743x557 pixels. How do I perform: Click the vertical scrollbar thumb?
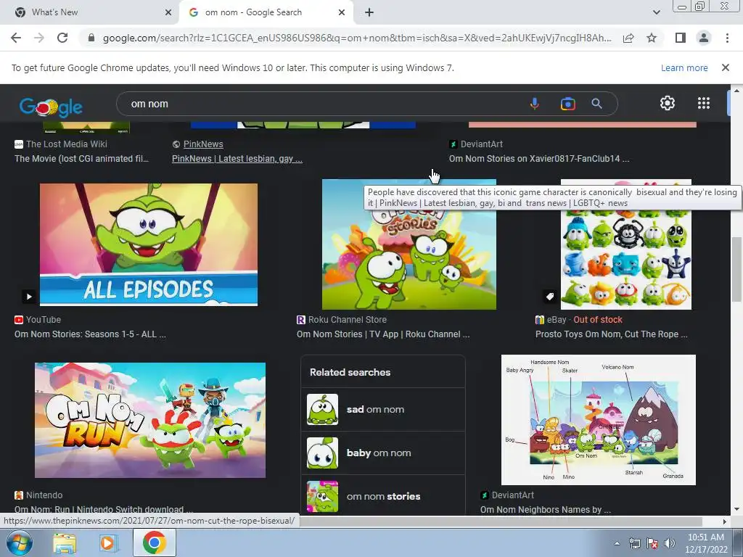(x=736, y=268)
